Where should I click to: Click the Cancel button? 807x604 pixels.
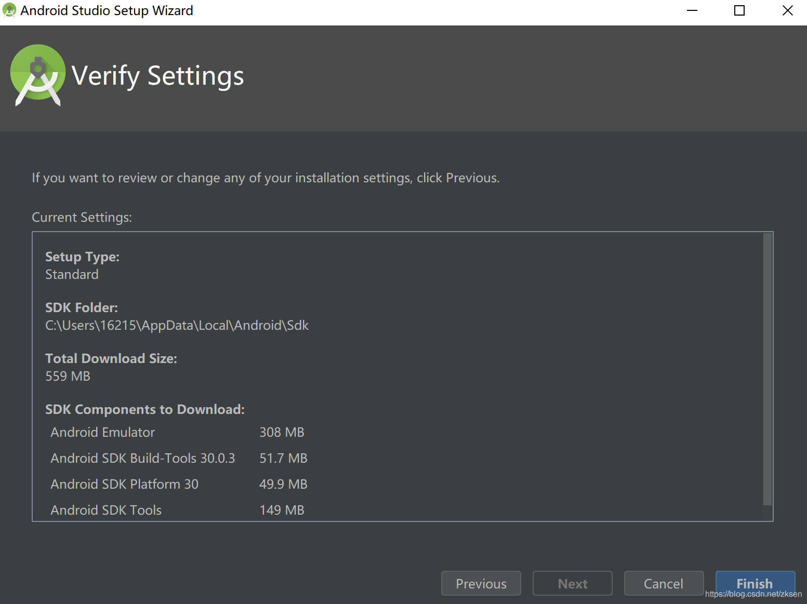pyautogui.click(x=664, y=583)
